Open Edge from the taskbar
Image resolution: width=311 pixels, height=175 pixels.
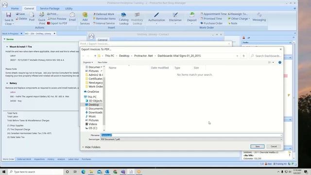[x=83, y=172]
